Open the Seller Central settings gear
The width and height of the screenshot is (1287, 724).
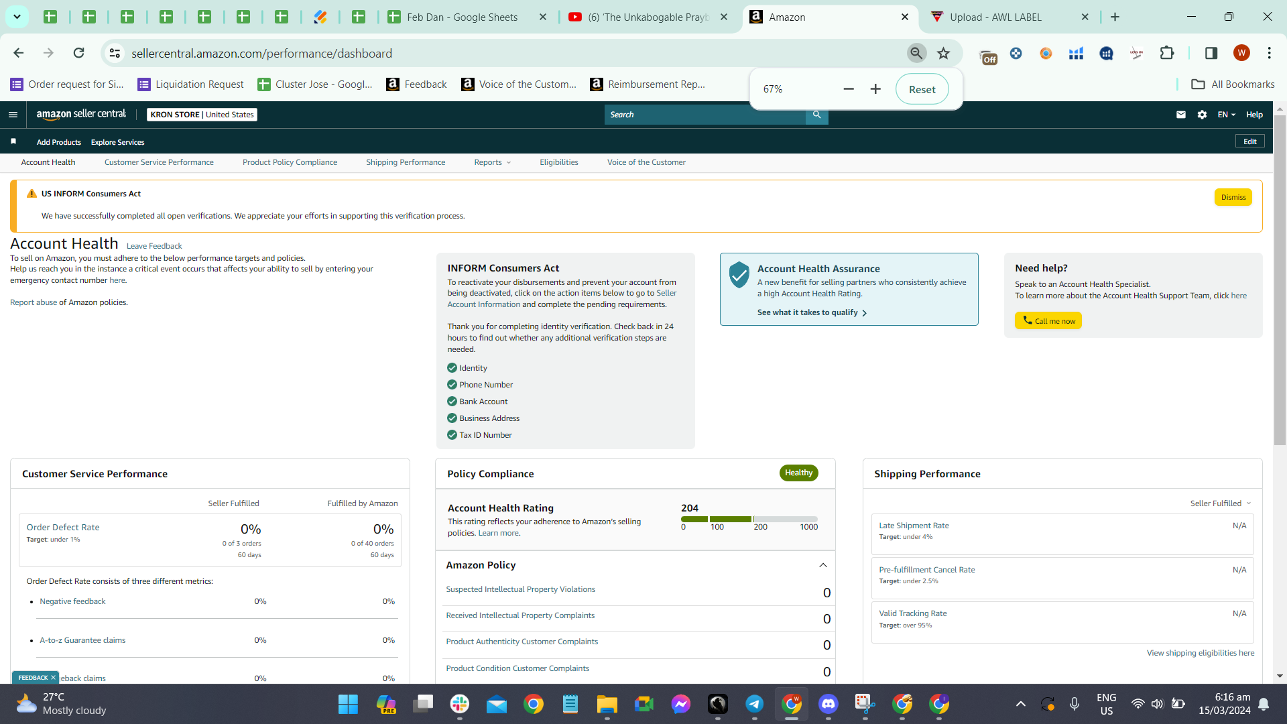(x=1202, y=115)
